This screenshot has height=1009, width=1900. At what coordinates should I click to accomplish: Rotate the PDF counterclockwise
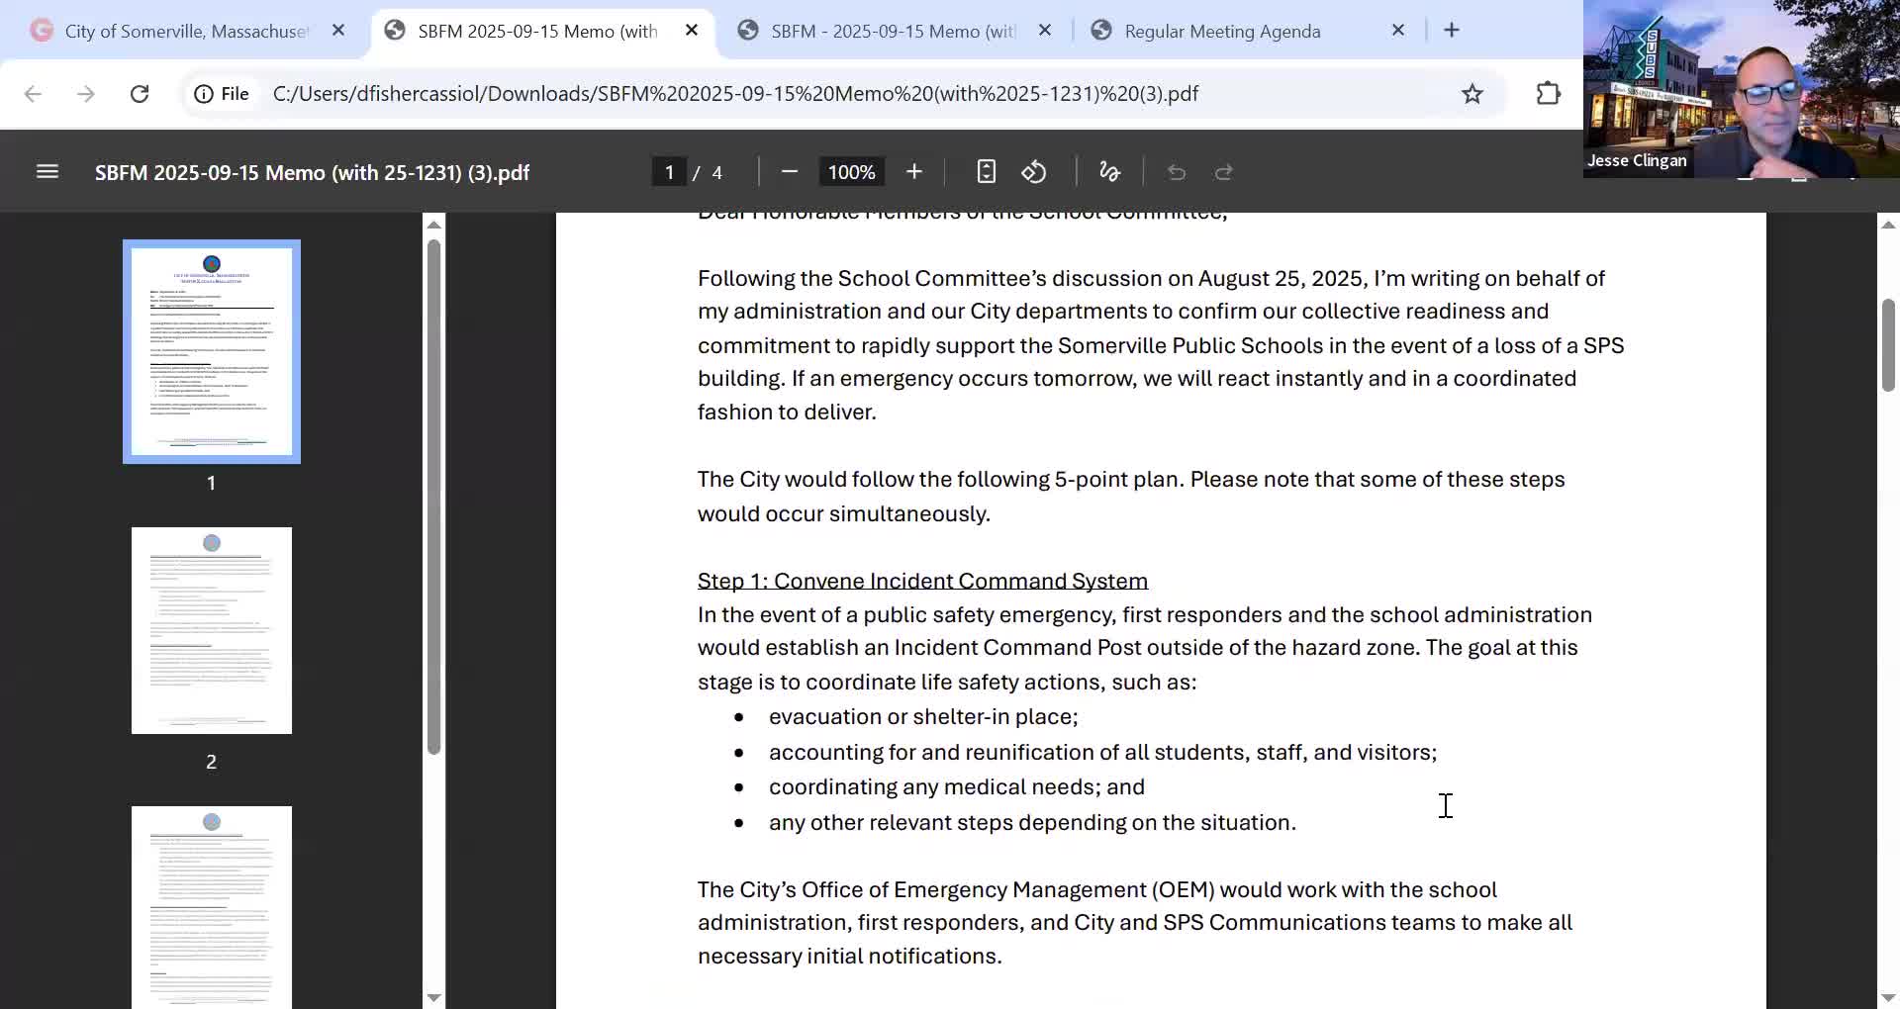pyautogui.click(x=1034, y=172)
